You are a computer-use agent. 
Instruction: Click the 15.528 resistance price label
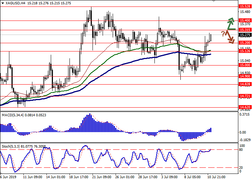[245, 6]
